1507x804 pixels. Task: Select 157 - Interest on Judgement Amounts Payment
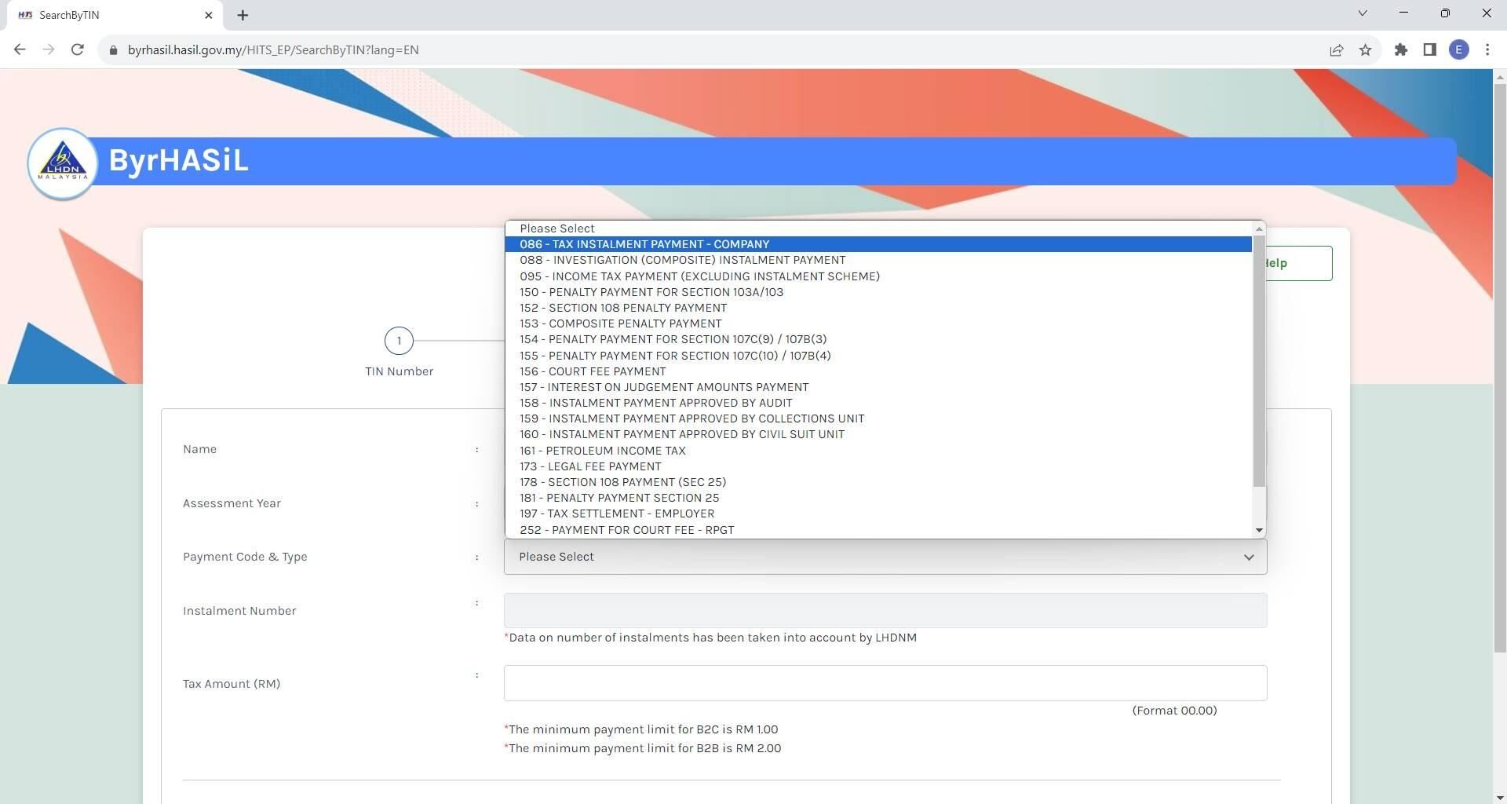tap(878, 387)
